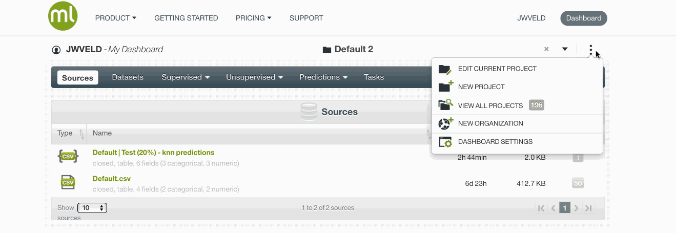Screen dimensions: 676x233
Task: Select the Sources tab
Action: [x=77, y=78]
